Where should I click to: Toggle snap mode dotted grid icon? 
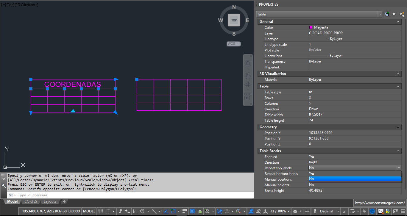(x=107, y=211)
